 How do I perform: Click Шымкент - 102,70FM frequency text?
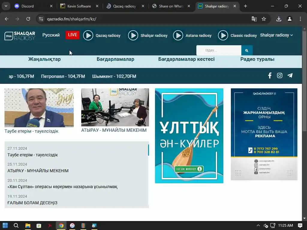114,76
